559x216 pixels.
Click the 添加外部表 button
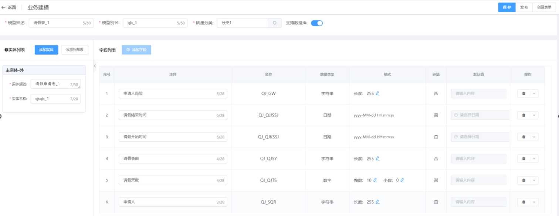pyautogui.click(x=74, y=50)
